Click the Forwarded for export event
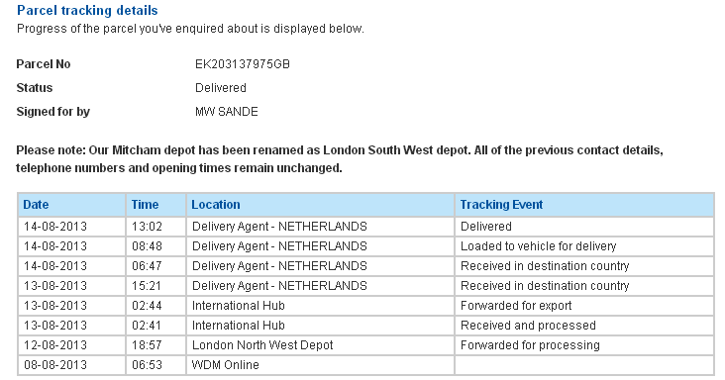Viewport: 725px width, 380px height. 516,306
